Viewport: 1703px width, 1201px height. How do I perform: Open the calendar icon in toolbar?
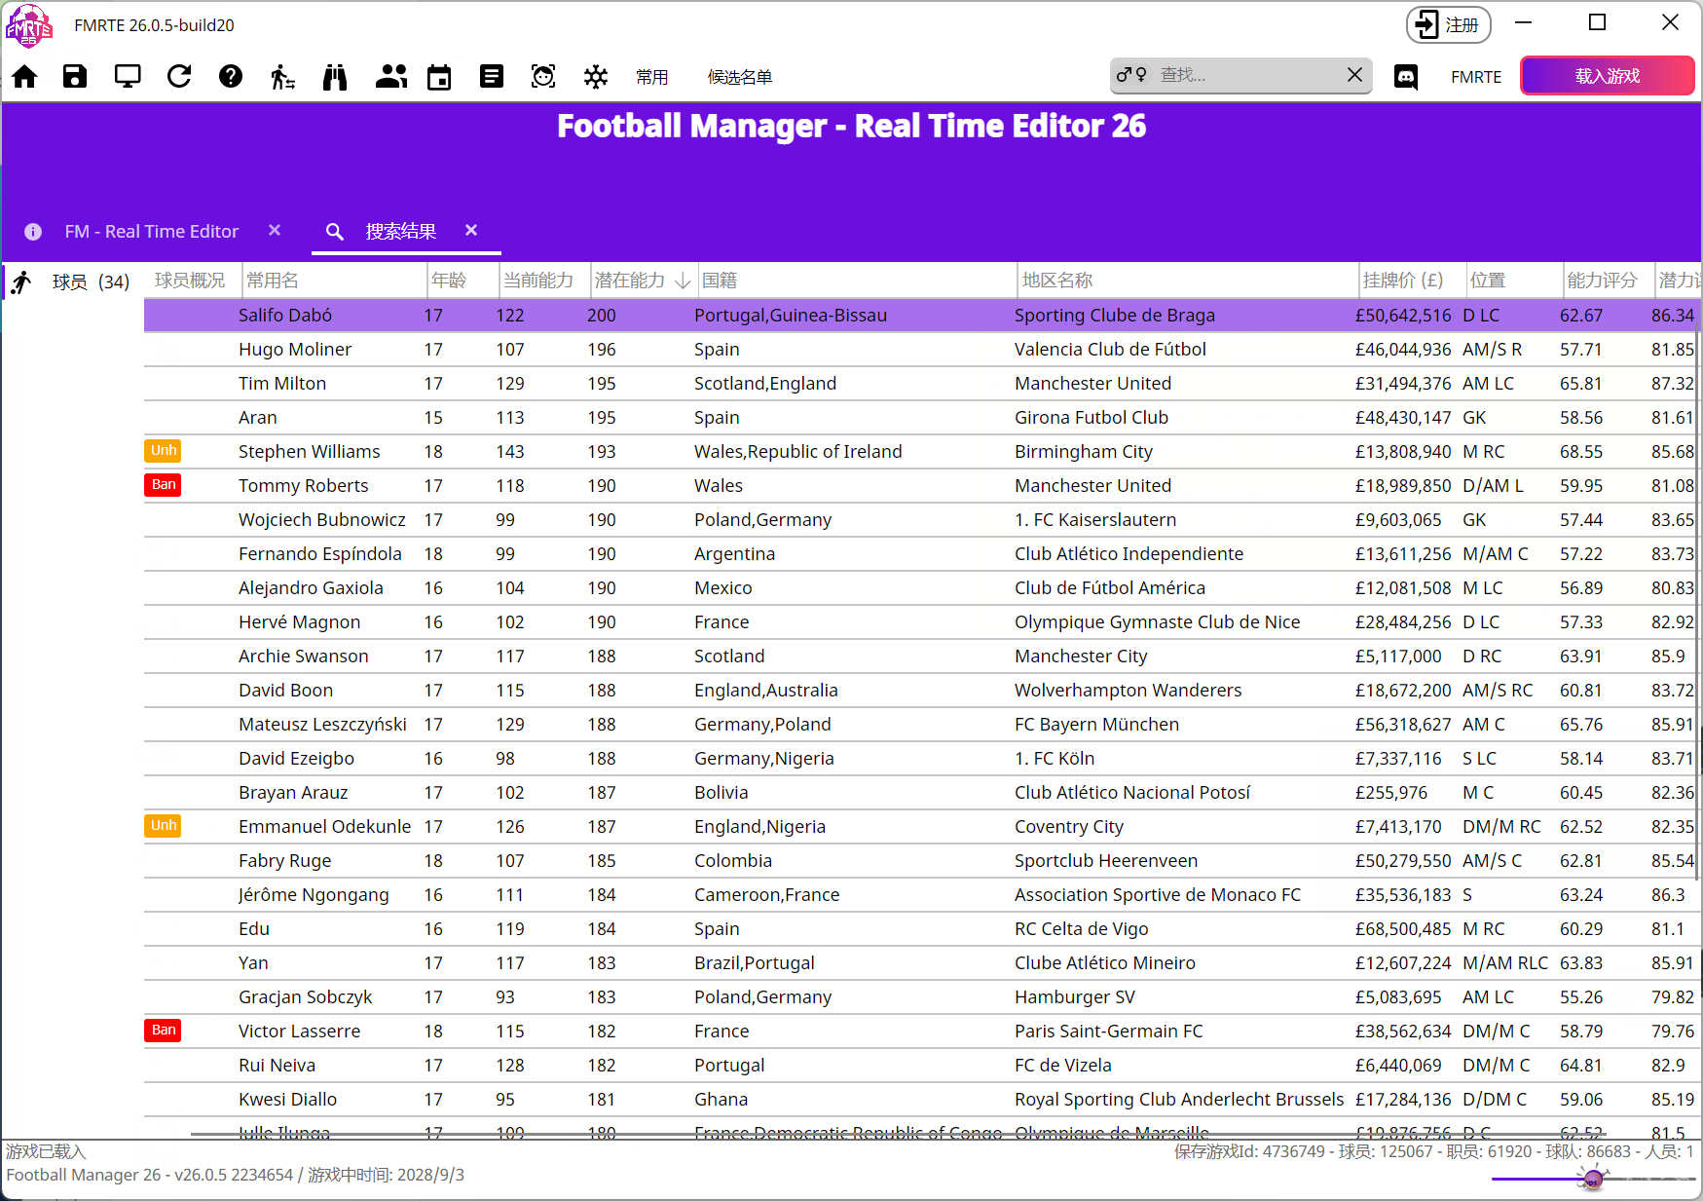click(x=439, y=77)
